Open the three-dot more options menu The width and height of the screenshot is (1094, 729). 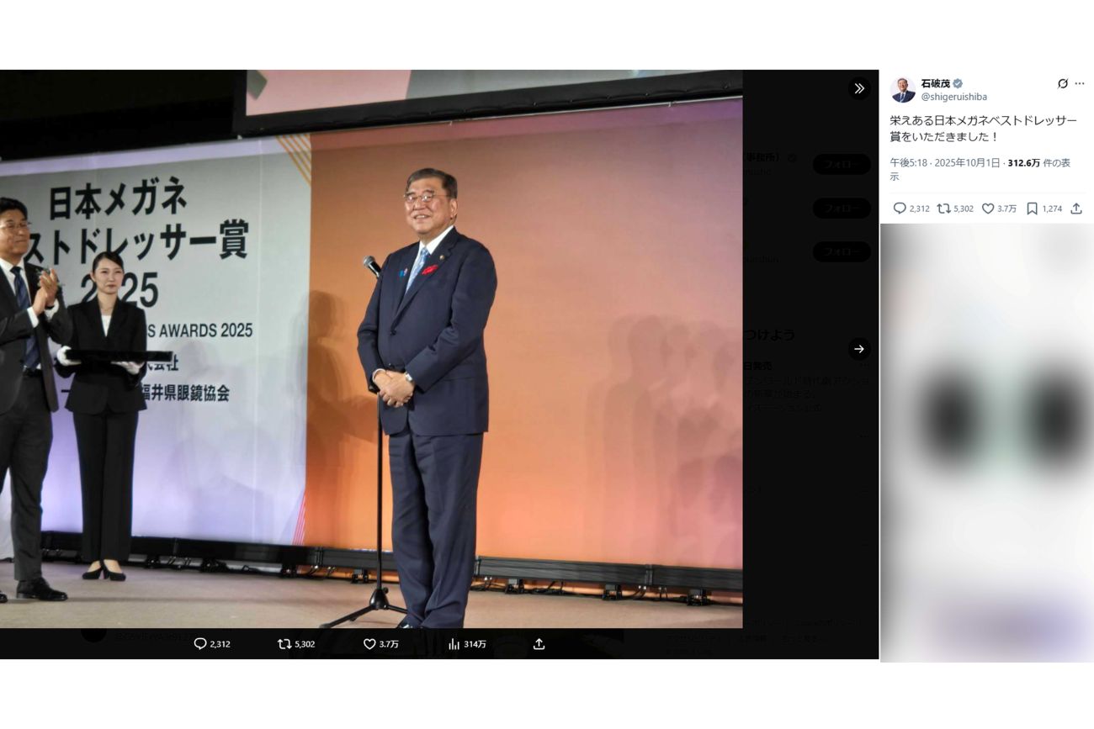point(1080,84)
